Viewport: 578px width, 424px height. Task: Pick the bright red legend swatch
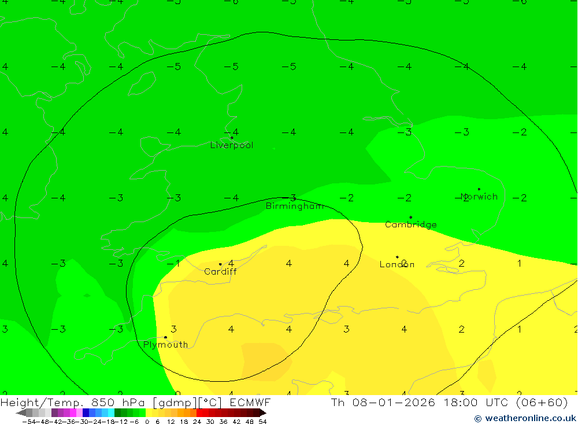point(199,412)
